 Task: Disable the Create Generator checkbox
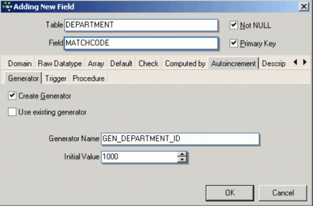(x=12, y=95)
